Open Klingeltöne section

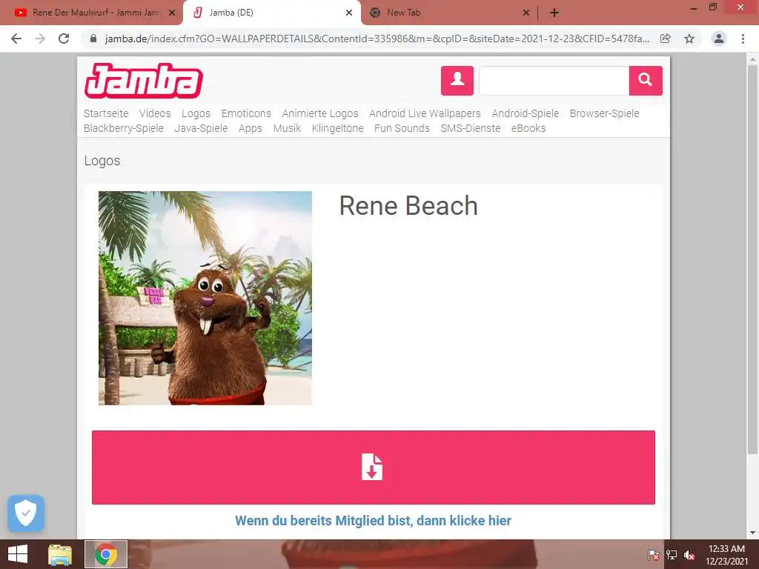(x=337, y=128)
